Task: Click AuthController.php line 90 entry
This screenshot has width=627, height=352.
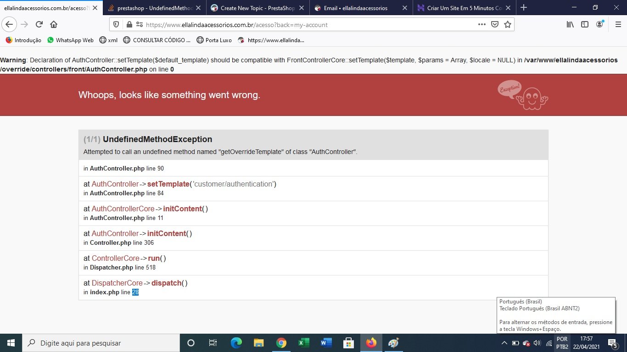Action: 313,168
